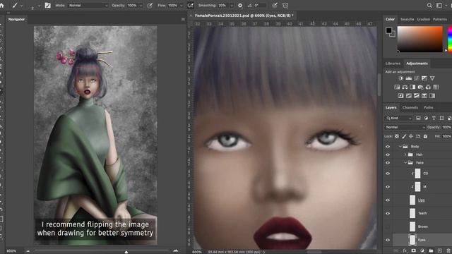The image size is (452, 254).
Task: Add a Posterize adjustment
Action: pyautogui.click(x=408, y=96)
